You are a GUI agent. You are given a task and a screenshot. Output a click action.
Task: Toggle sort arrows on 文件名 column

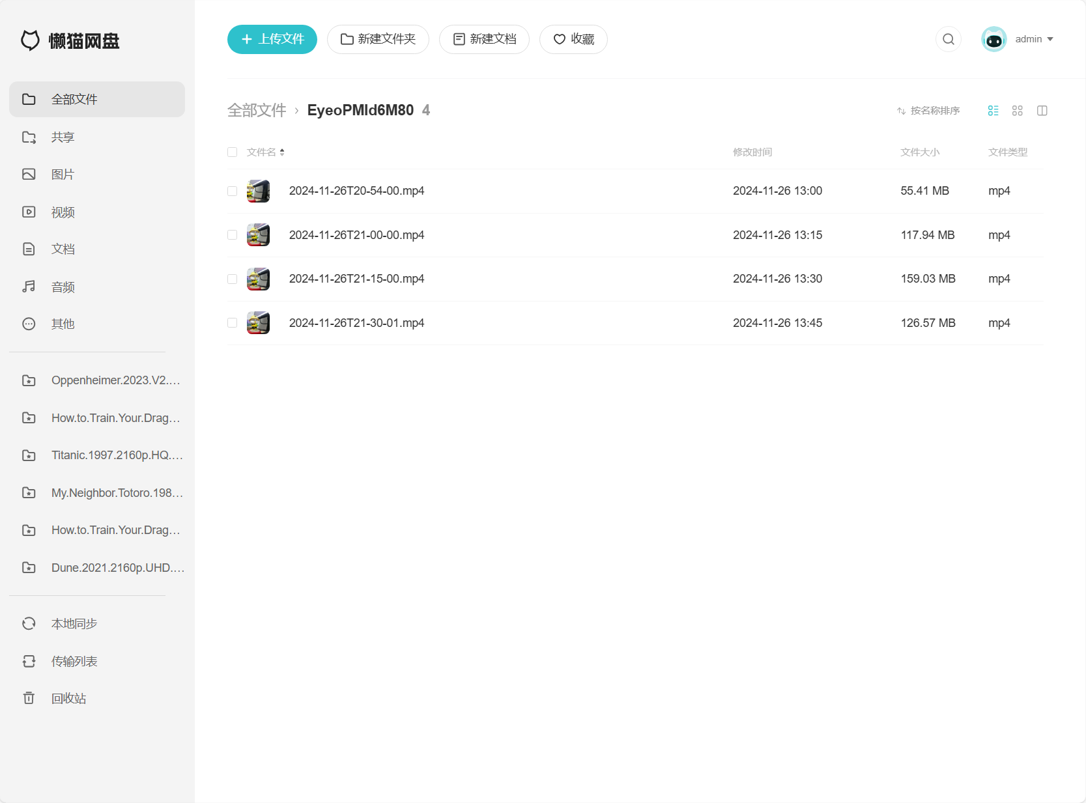(x=282, y=152)
